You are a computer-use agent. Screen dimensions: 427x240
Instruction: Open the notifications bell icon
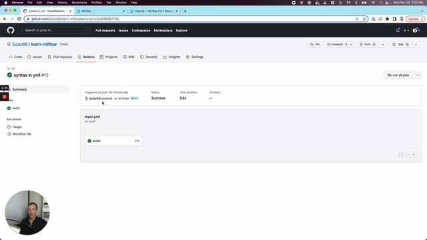click(x=398, y=30)
